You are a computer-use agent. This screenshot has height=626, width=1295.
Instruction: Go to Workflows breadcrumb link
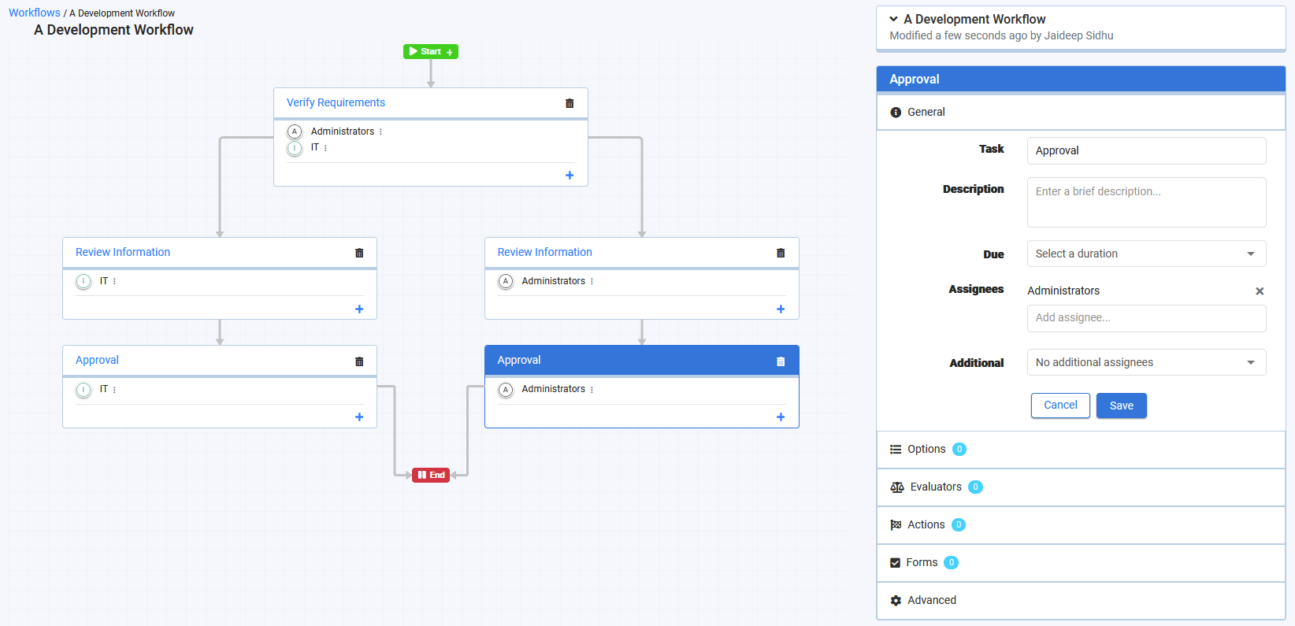[x=35, y=13]
